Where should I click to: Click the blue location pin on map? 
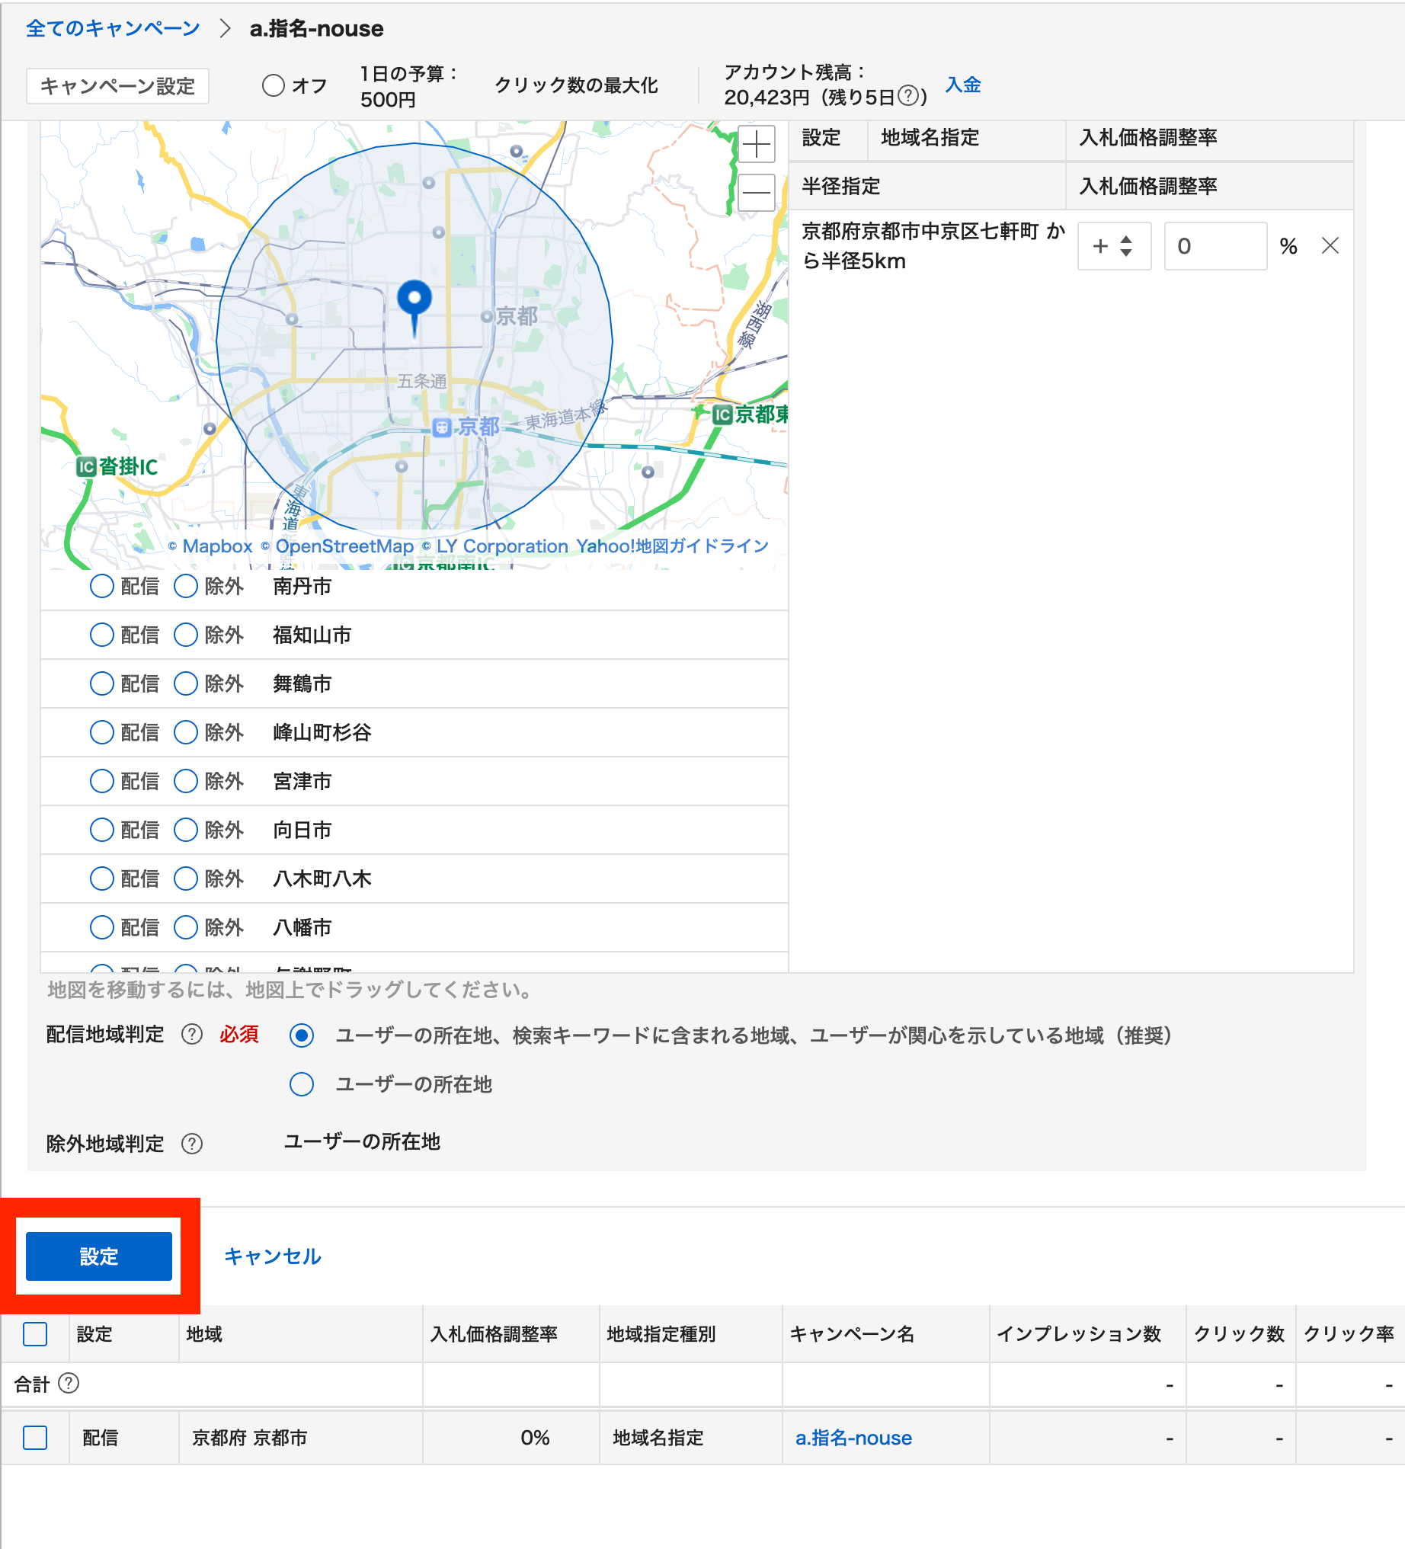coord(414,301)
